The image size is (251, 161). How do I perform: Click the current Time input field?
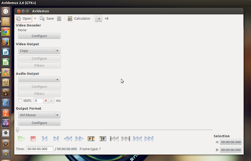tap(40, 149)
